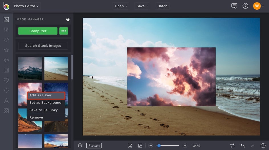Click the green Computer button
Screen dimensions: 269x150
(38, 31)
